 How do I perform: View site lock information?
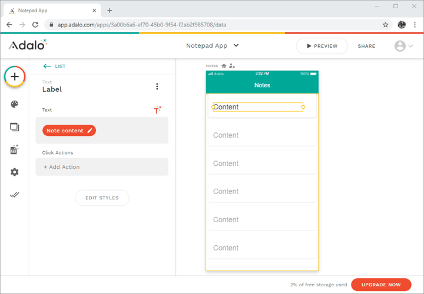click(51, 25)
